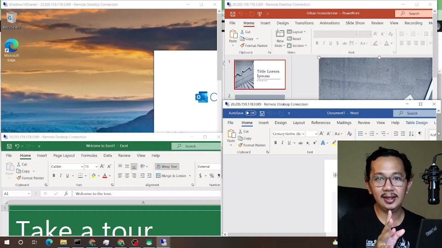Open the General number format dropdown in Excel

click(x=209, y=167)
